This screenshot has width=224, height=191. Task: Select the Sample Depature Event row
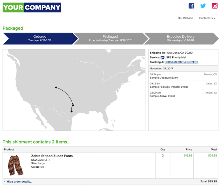point(183,76)
